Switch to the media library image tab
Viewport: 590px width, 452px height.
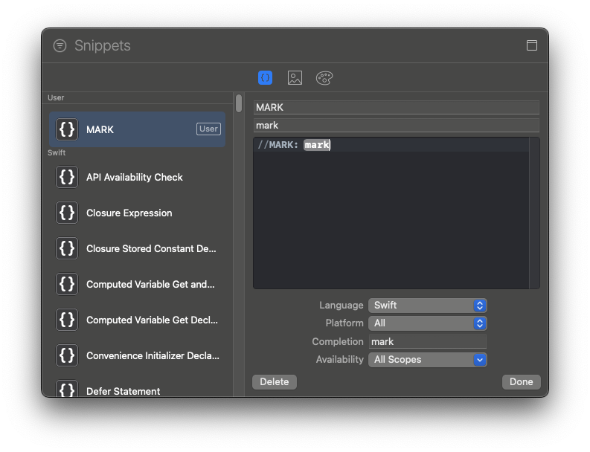click(x=295, y=78)
